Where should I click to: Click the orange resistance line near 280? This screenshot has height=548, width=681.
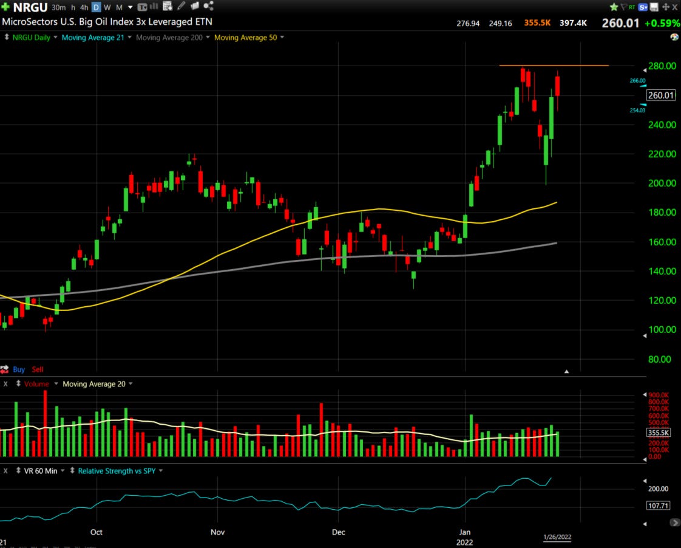[554, 65]
